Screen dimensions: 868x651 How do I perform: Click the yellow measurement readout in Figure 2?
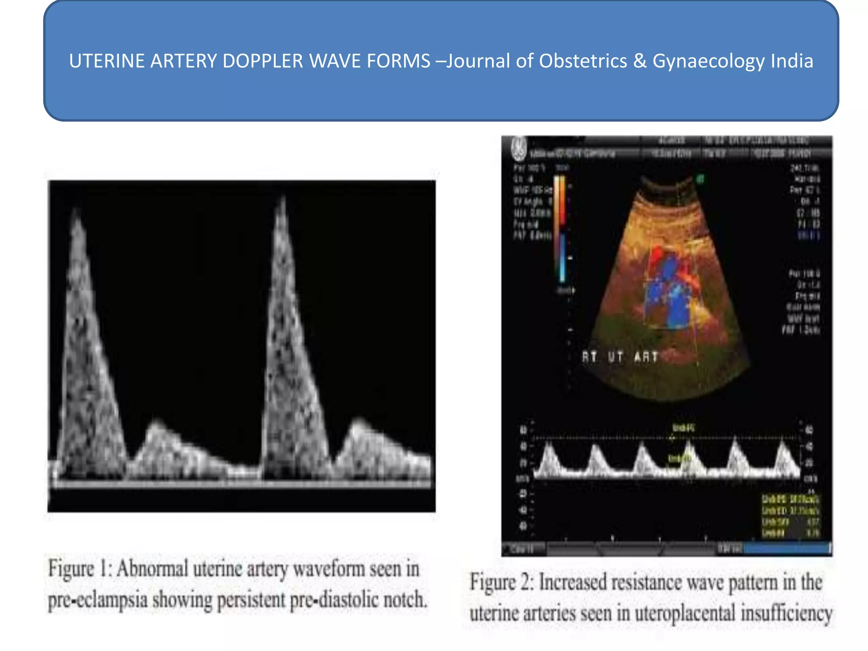point(790,515)
